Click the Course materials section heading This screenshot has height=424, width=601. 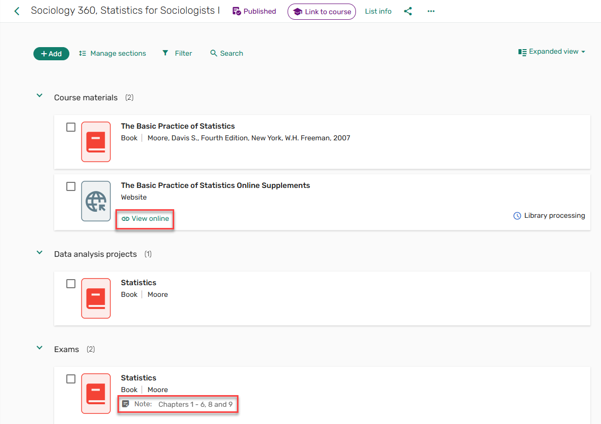click(x=86, y=98)
